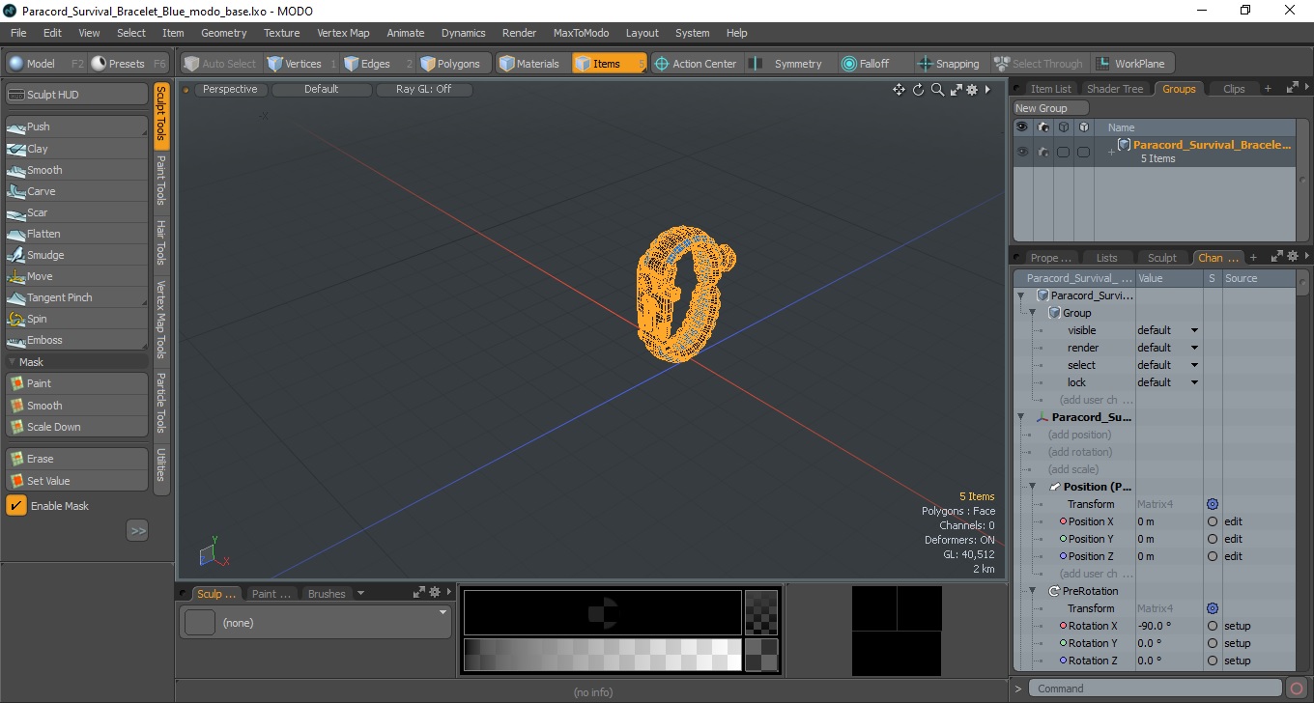Open Channels panel gear options
The width and height of the screenshot is (1314, 703).
click(x=1291, y=257)
